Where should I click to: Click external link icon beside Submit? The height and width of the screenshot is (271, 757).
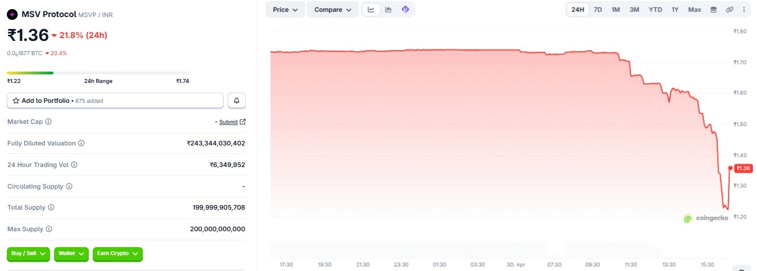click(243, 122)
